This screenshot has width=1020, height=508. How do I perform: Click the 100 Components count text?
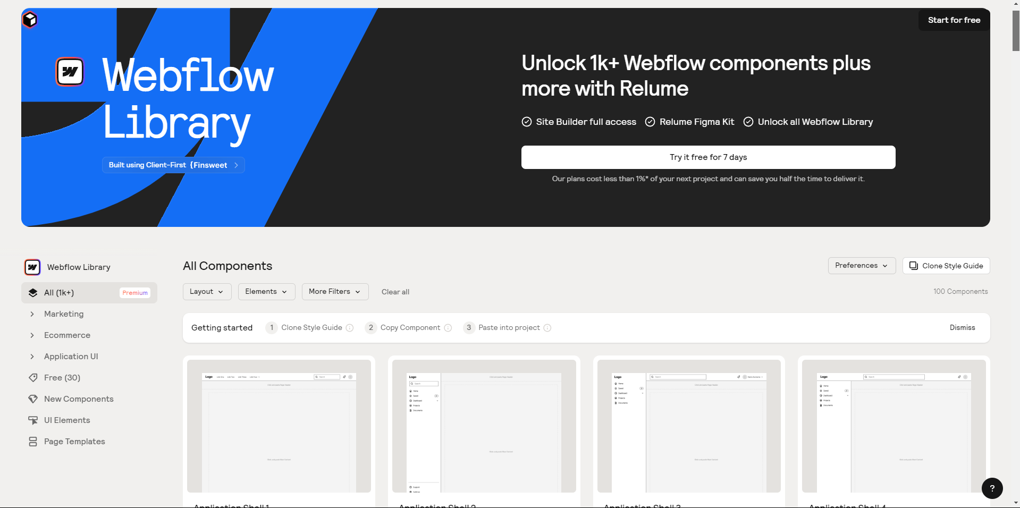click(960, 292)
